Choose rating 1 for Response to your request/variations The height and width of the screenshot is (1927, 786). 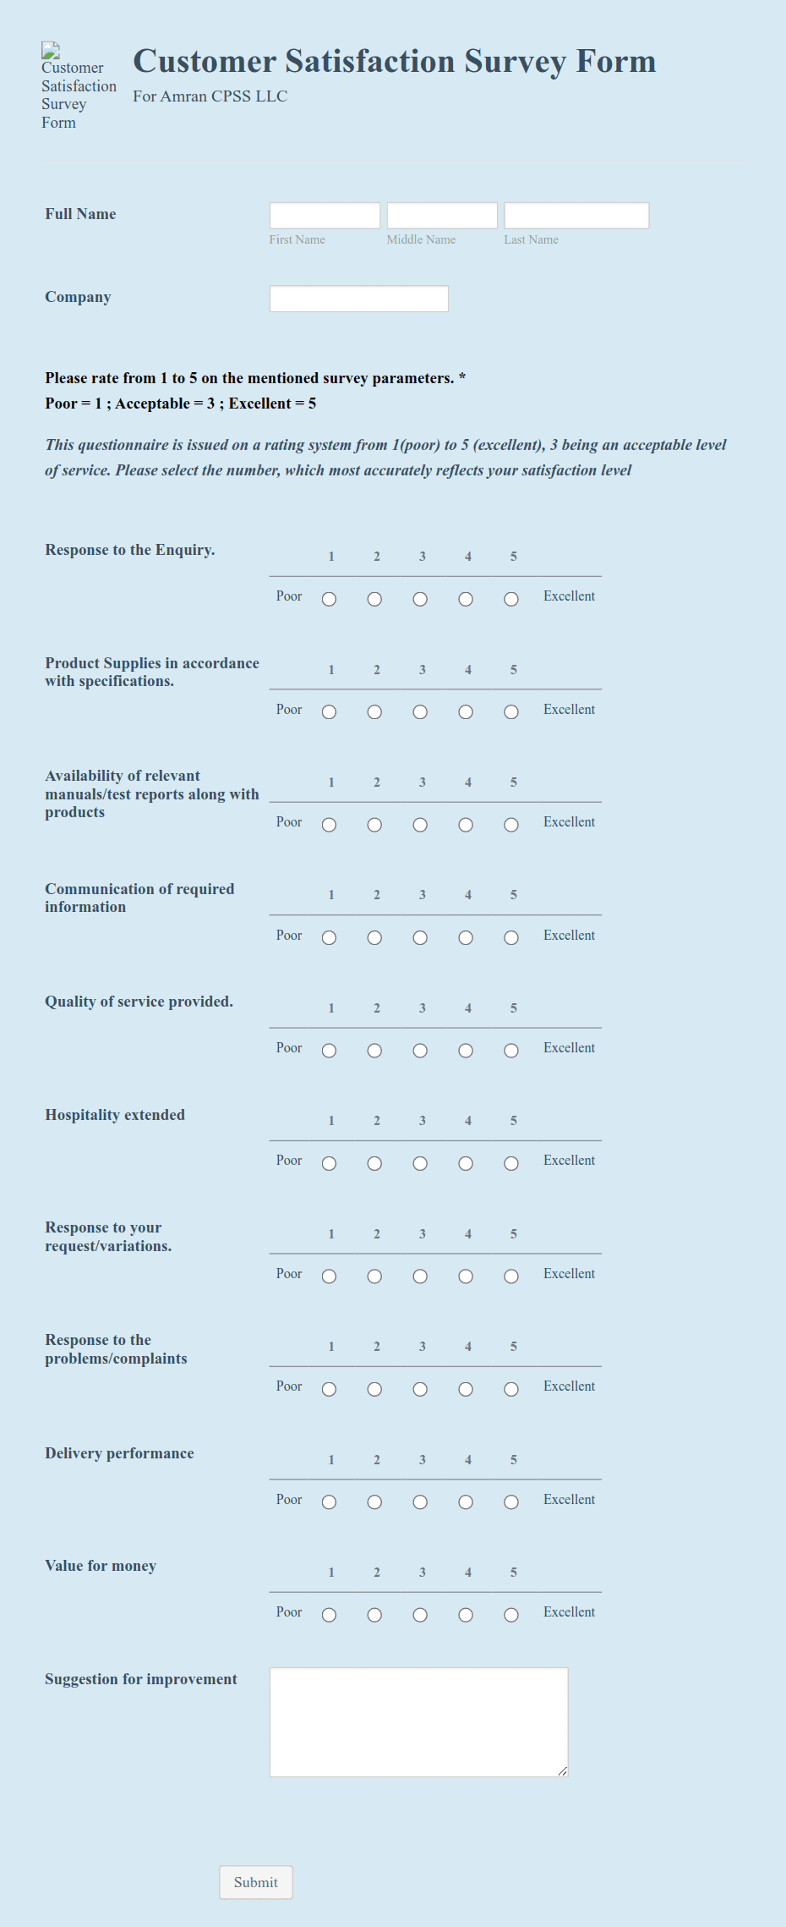329,1276
